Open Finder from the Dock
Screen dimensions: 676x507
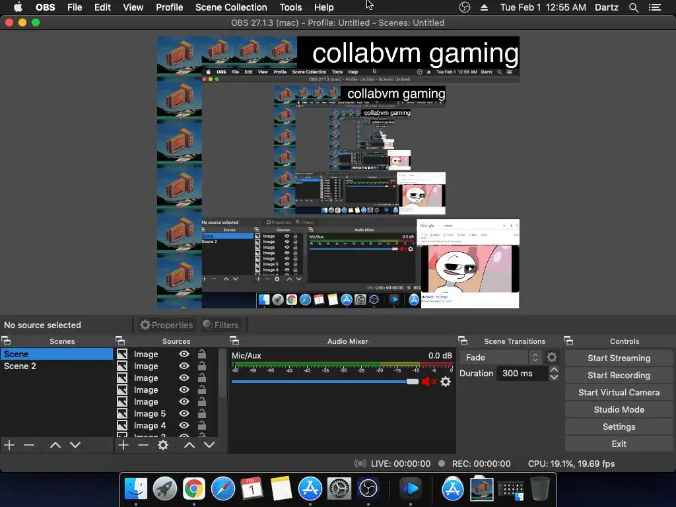coord(136,489)
